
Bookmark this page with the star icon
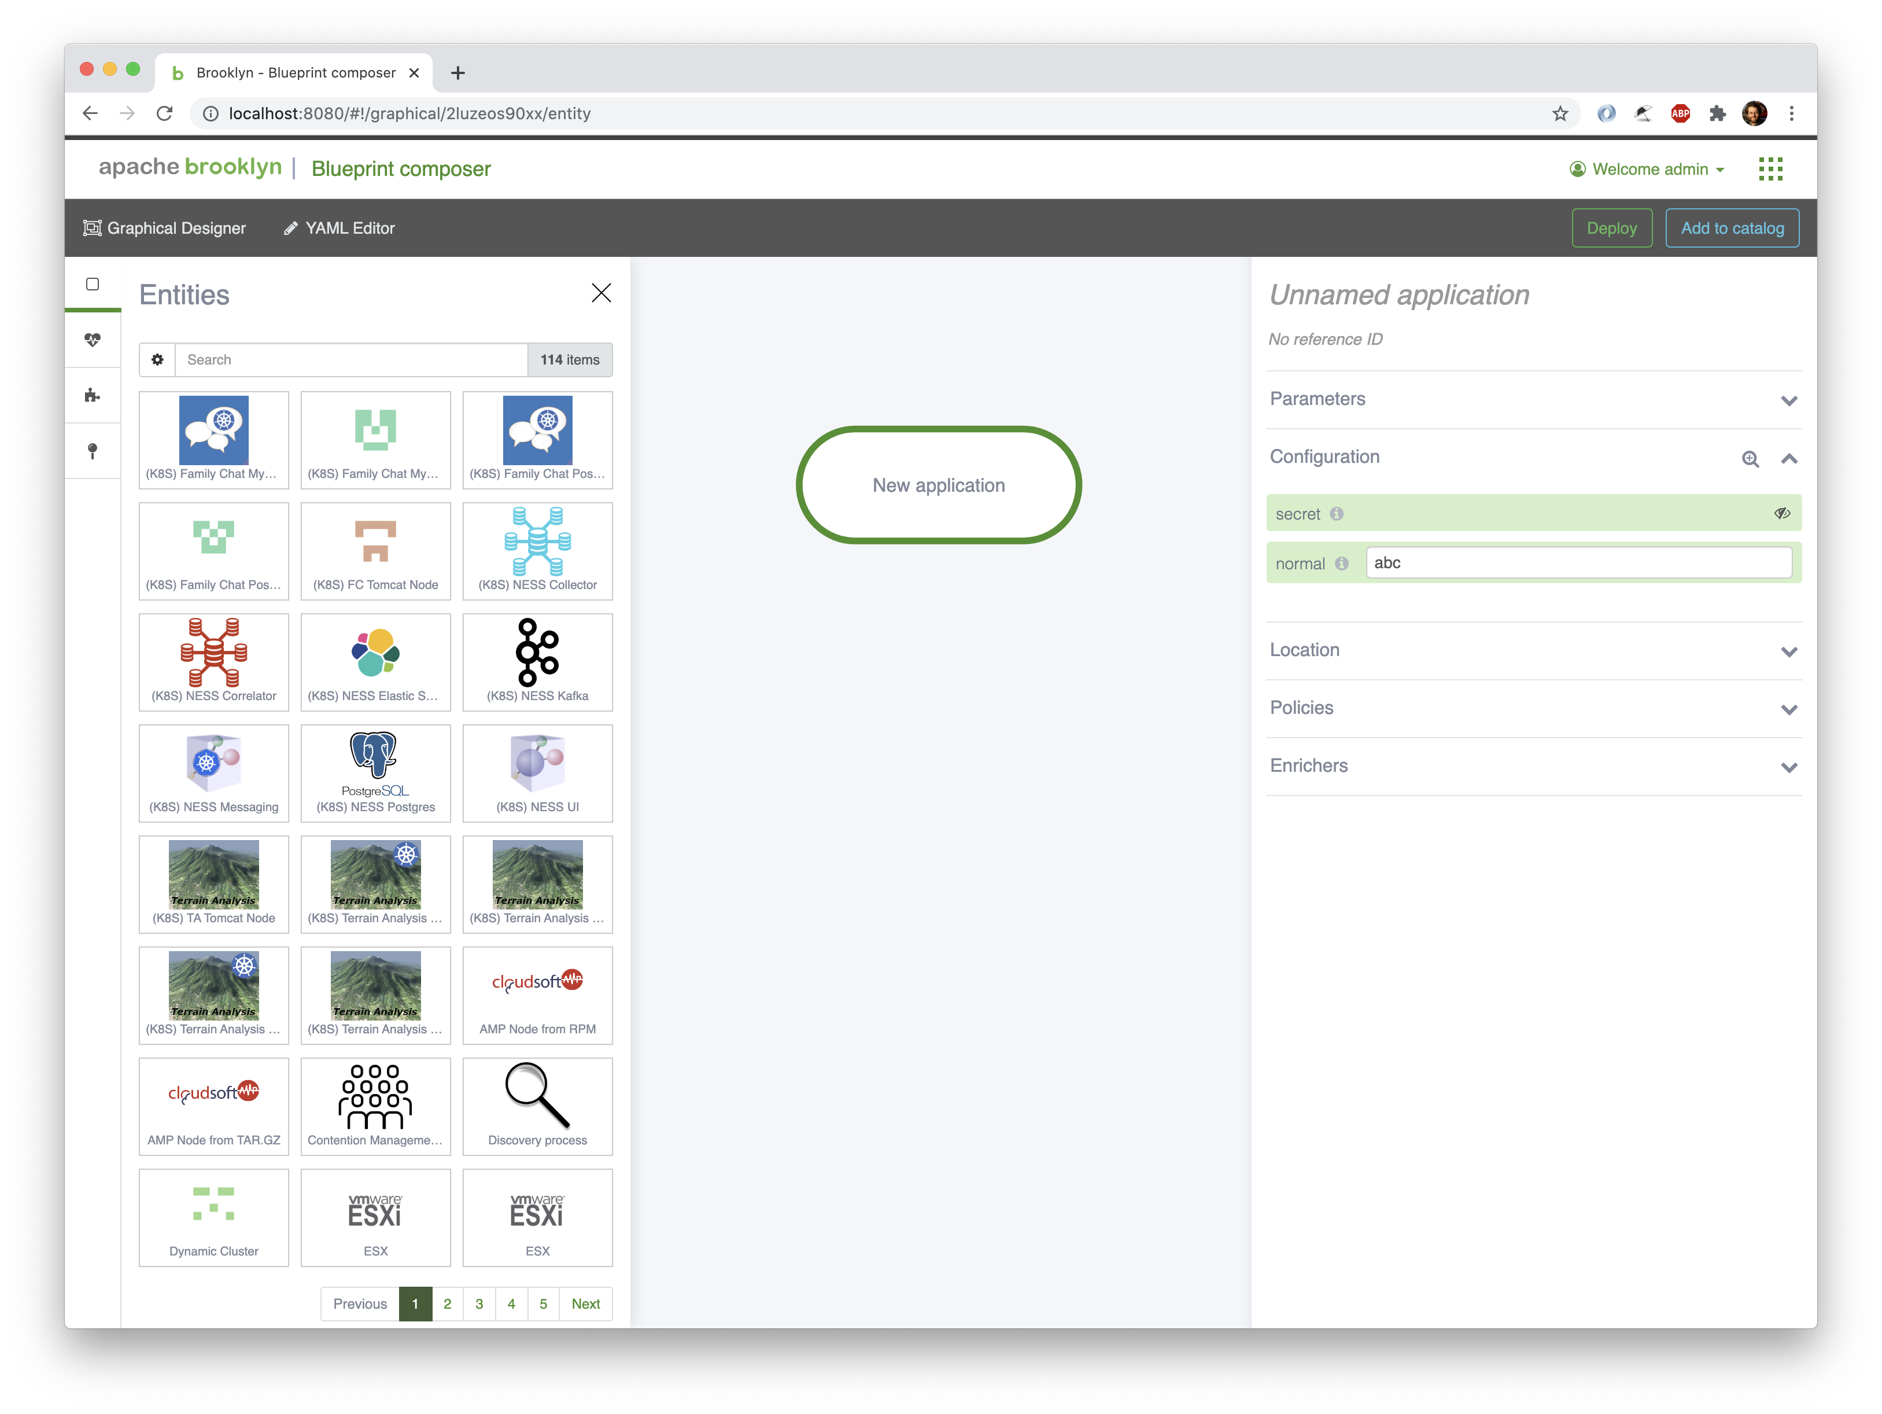(x=1559, y=113)
